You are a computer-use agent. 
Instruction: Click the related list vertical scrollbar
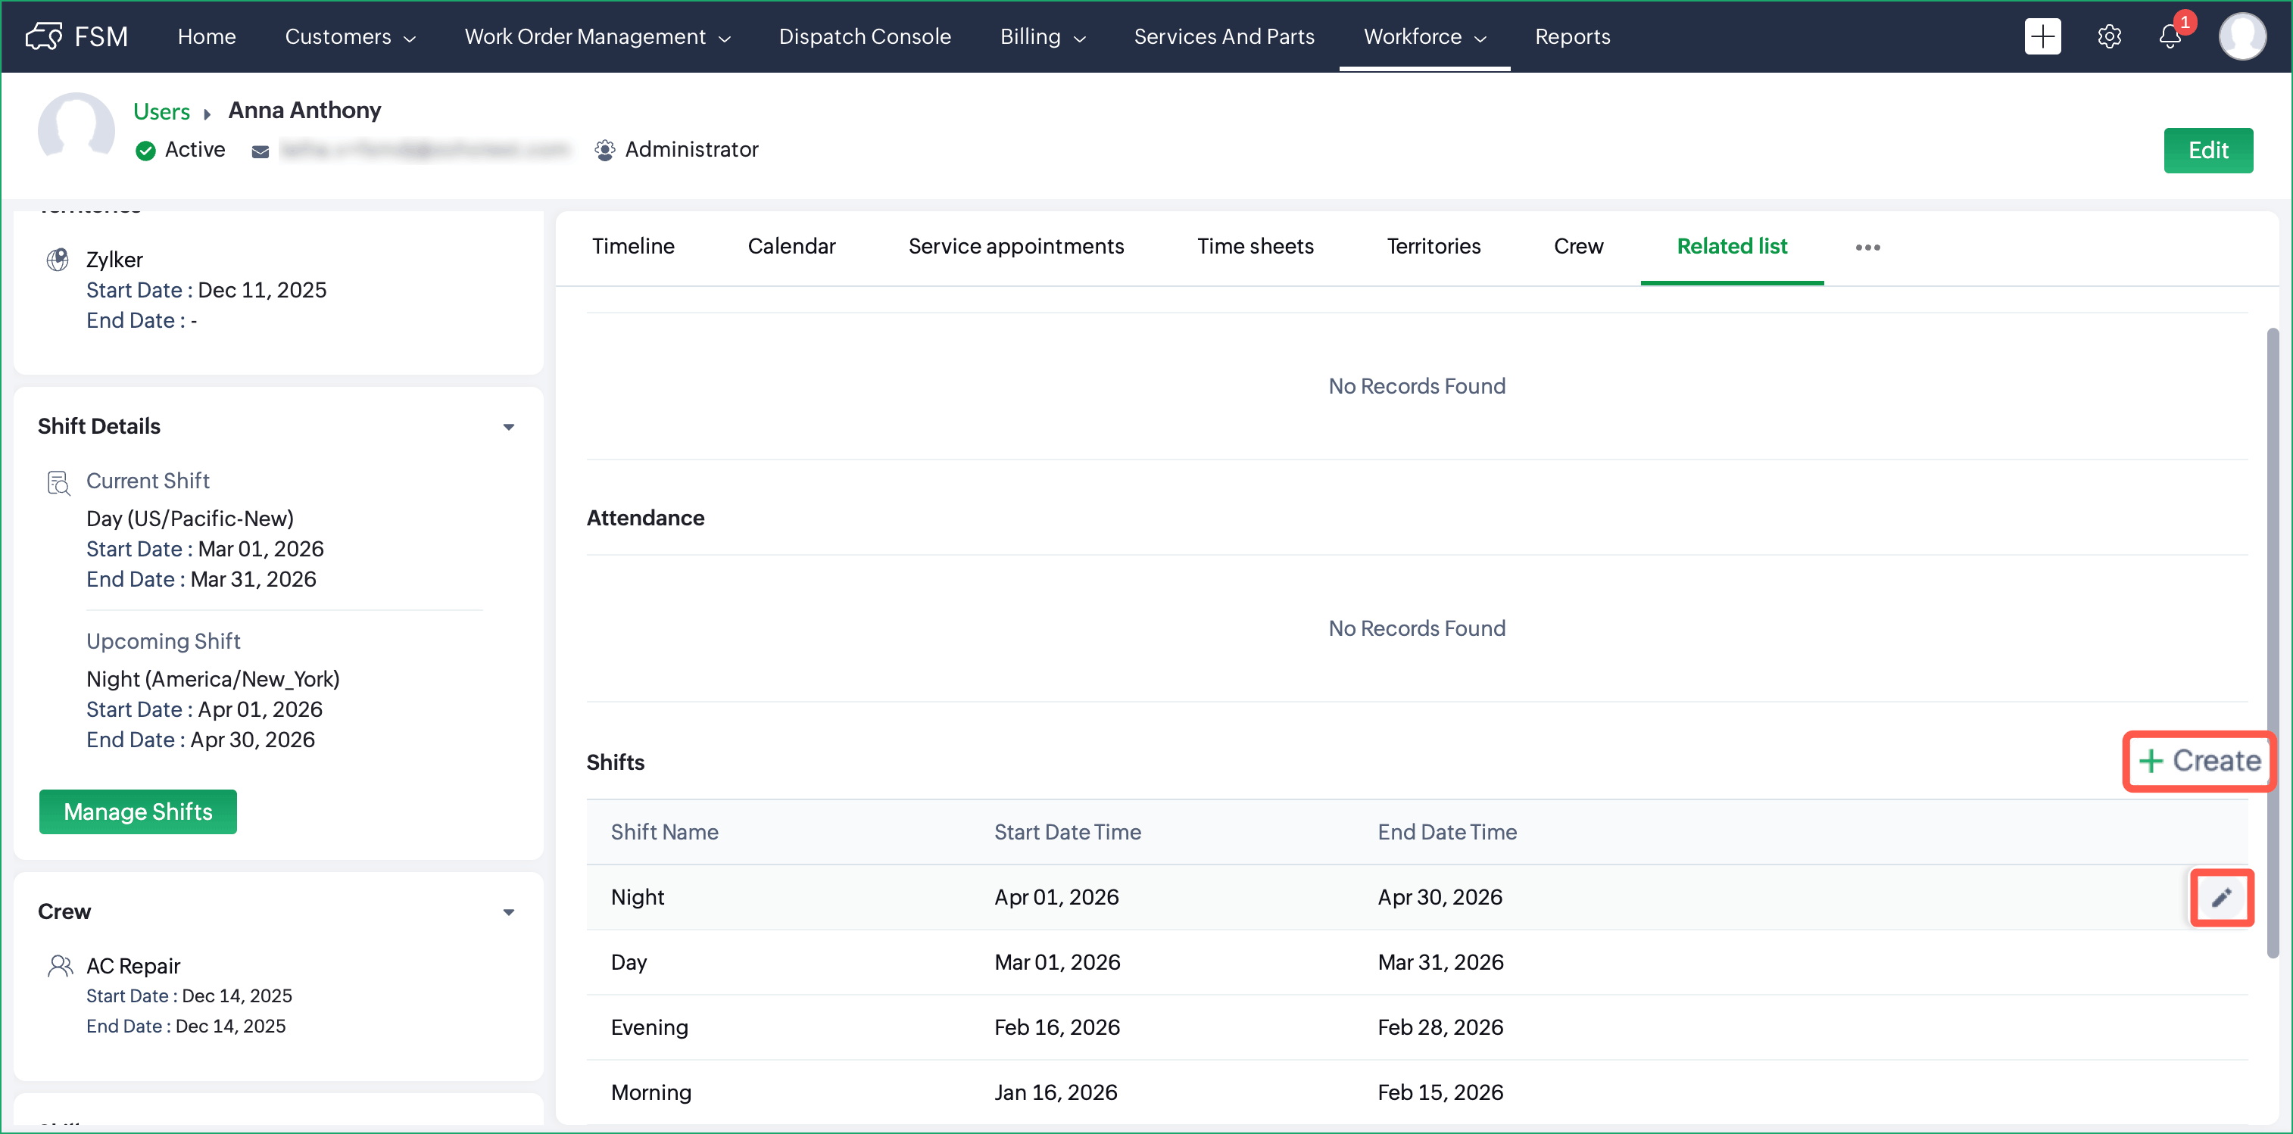2272,641
